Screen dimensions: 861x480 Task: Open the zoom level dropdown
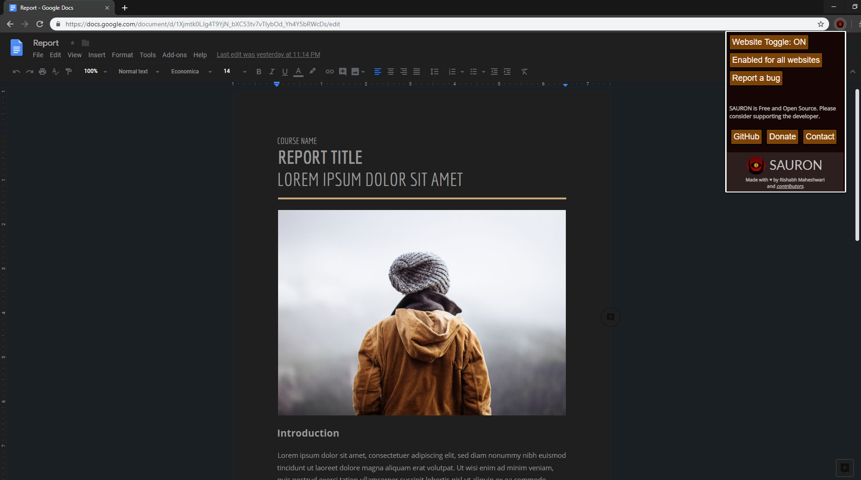(95, 72)
